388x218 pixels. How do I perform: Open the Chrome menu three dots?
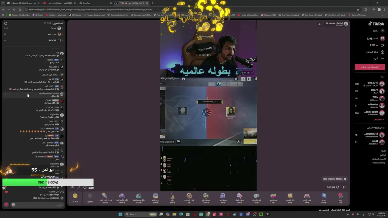(x=384, y=9)
